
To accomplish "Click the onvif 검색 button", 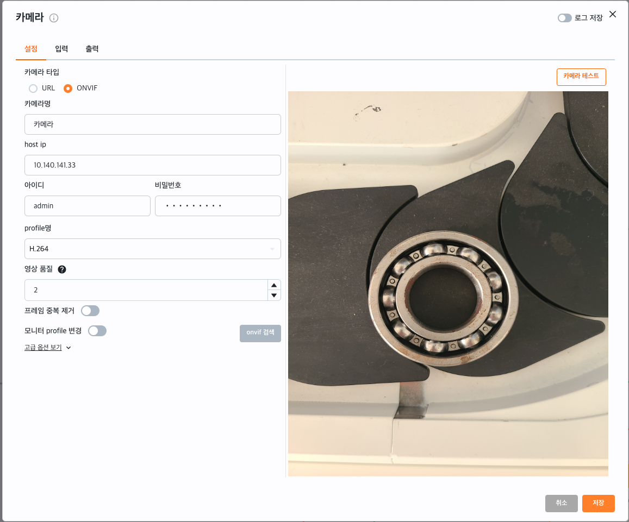I will coord(260,333).
